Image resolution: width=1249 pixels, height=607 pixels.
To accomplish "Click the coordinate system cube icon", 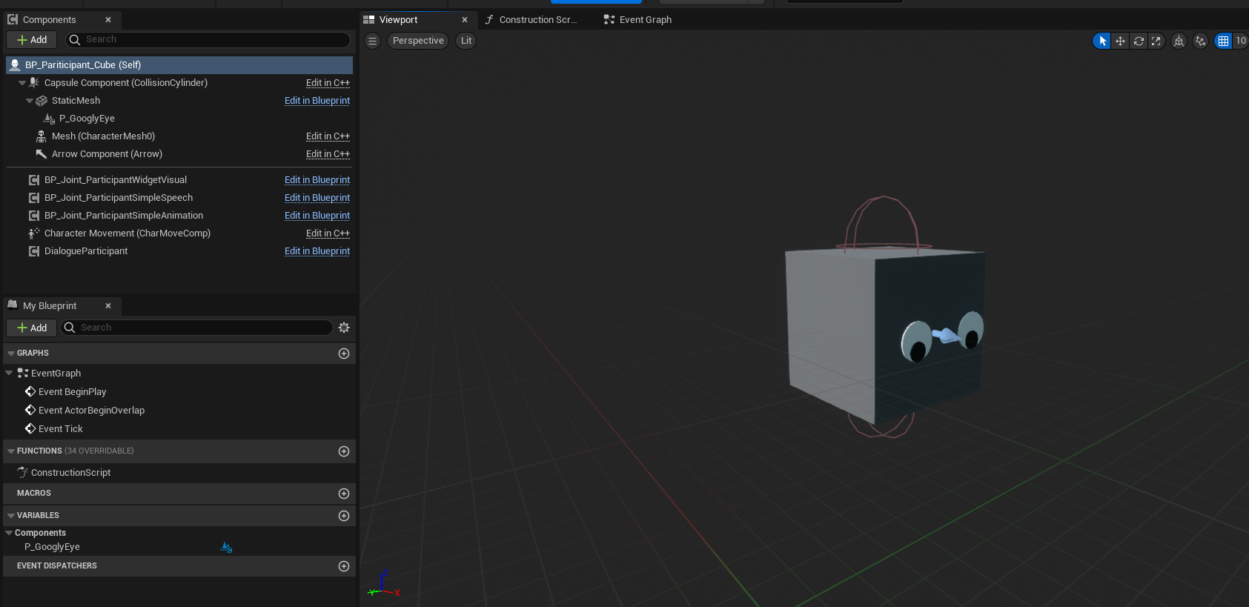I will (1179, 42).
